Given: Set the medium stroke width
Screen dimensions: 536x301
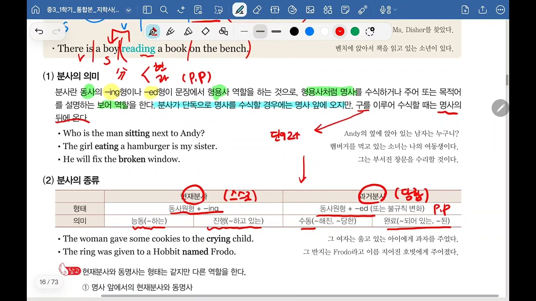Looking at the screenshot, I should (x=260, y=31).
